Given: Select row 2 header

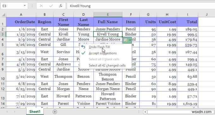Looking at the screenshot, I should coord(3,29).
